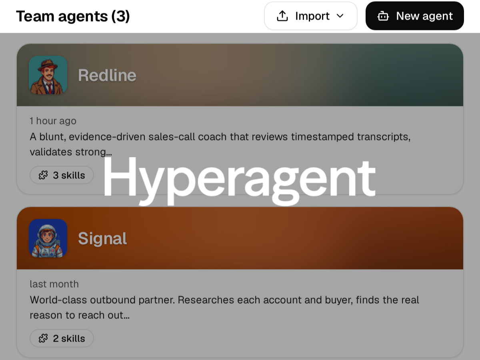Click the upload icon in Import
The height and width of the screenshot is (360, 480).
(282, 16)
